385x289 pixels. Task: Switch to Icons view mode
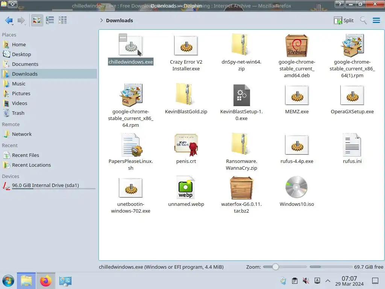[x=37, y=20]
